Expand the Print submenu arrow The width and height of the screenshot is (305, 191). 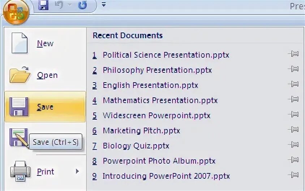[77, 171]
